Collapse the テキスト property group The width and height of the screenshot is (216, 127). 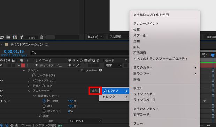[x=24, y=71]
